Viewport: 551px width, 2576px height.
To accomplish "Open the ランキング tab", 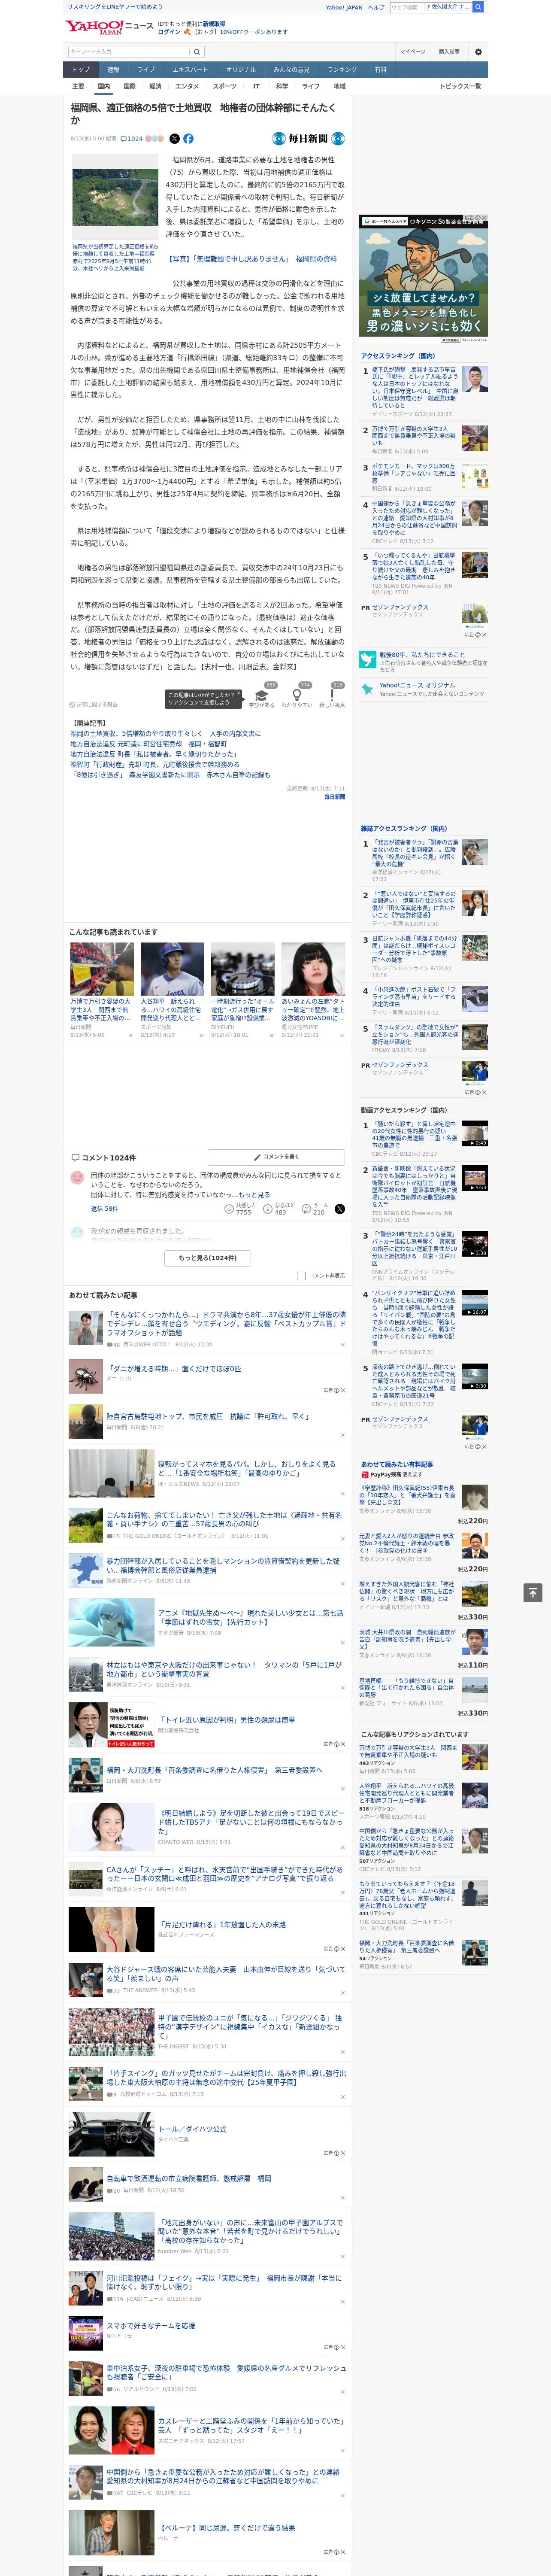I will (x=342, y=69).
